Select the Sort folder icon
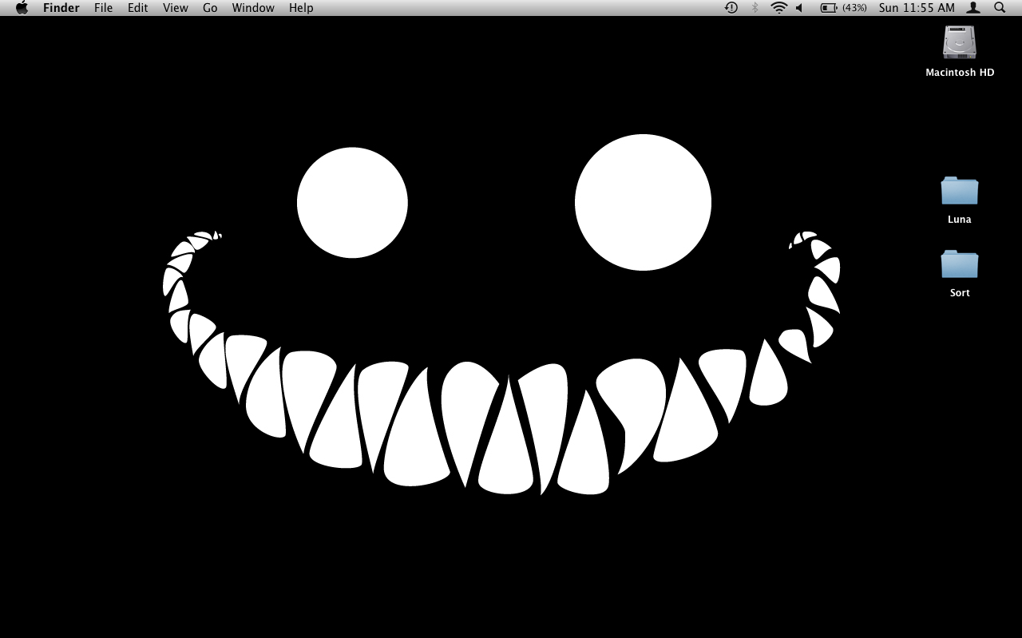Image resolution: width=1022 pixels, height=638 pixels. coord(960,265)
